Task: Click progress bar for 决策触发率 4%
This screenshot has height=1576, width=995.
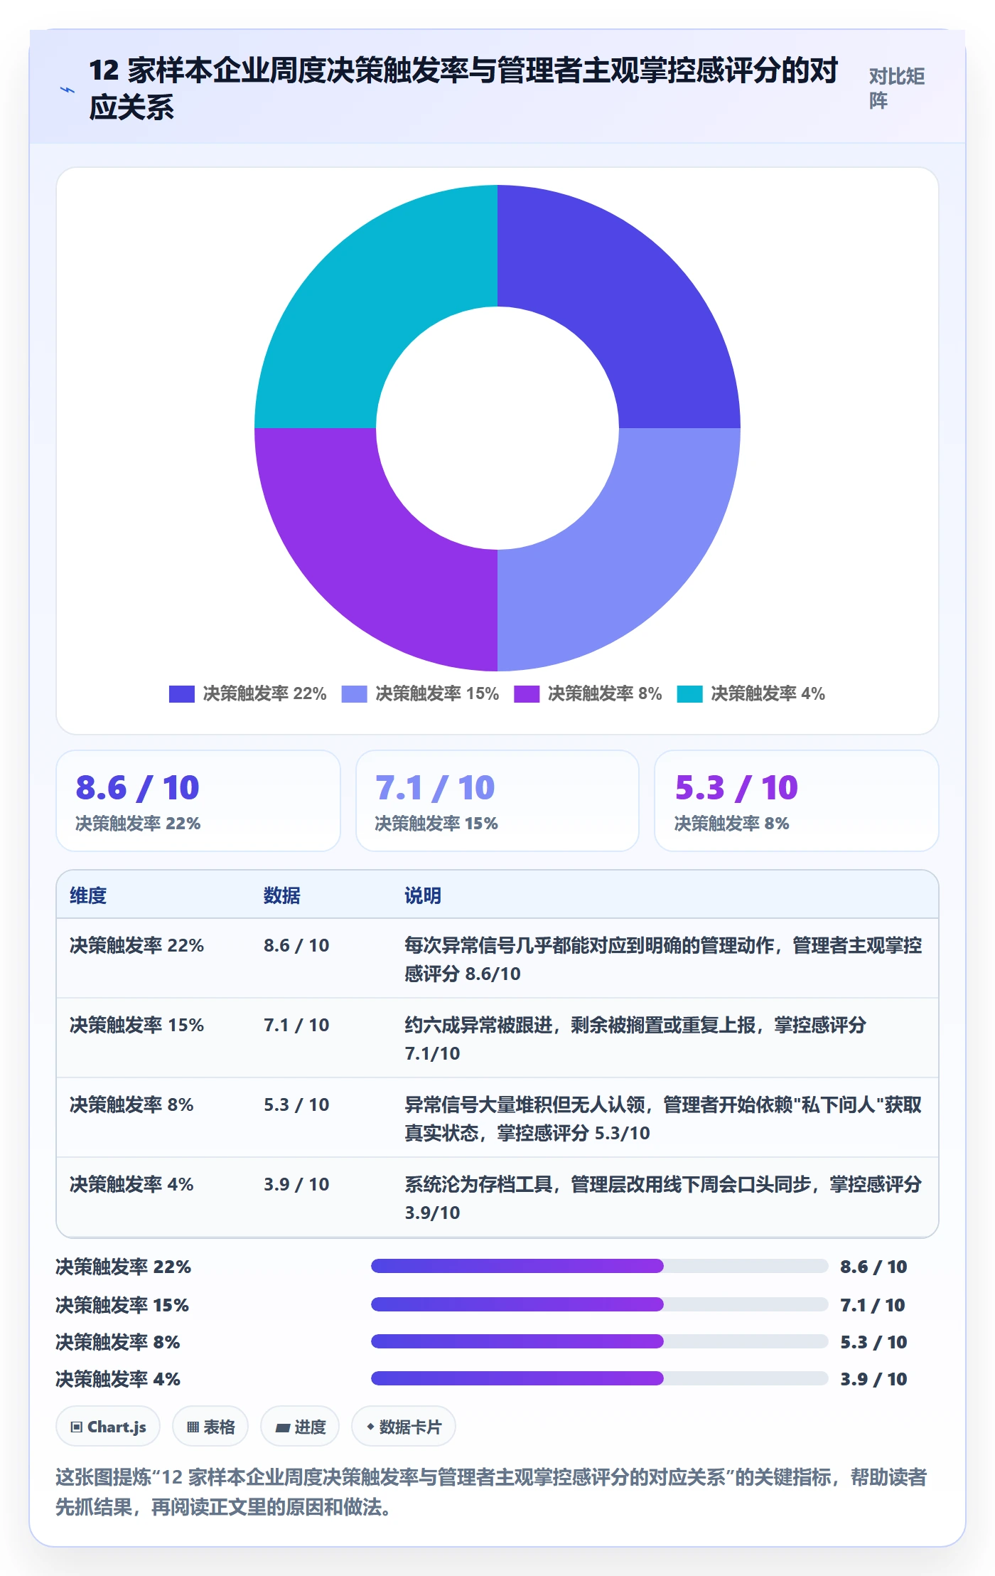Action: click(599, 1378)
